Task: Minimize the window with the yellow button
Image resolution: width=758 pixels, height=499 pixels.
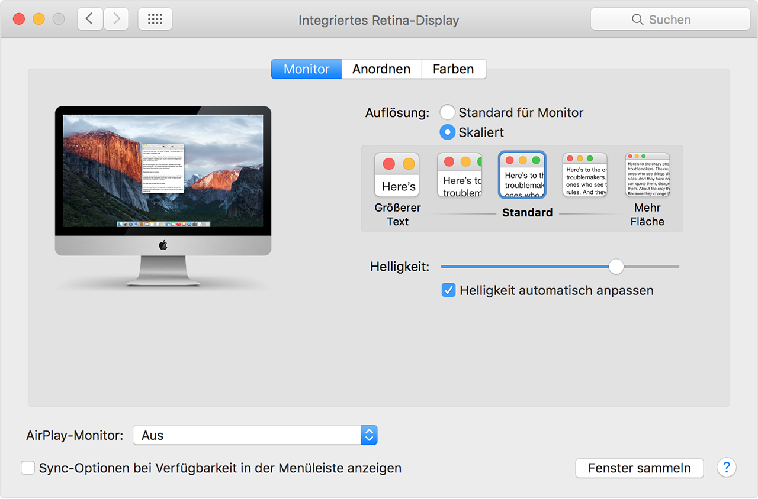Action: click(x=38, y=19)
